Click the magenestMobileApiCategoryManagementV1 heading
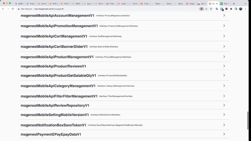 pyautogui.click(x=58, y=86)
